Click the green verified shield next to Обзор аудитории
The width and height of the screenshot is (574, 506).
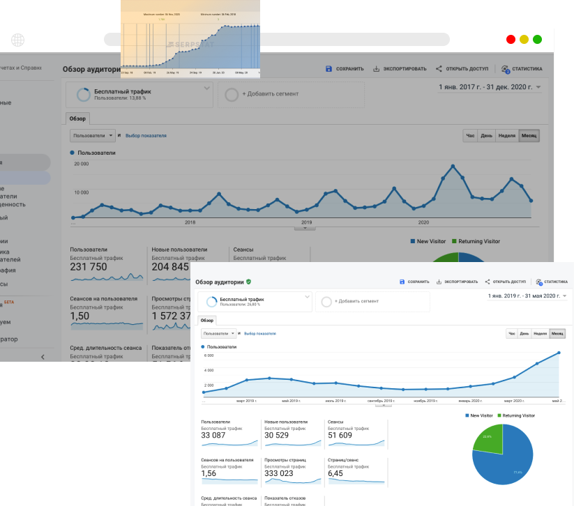[249, 282]
